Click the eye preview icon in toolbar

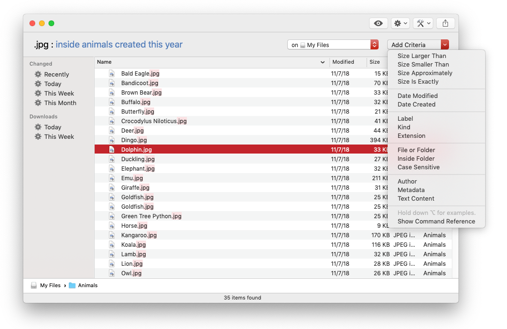pyautogui.click(x=378, y=23)
